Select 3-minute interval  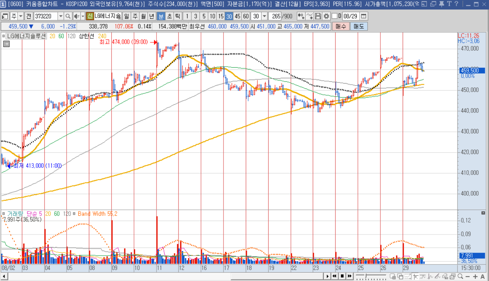pyautogui.click(x=195, y=16)
